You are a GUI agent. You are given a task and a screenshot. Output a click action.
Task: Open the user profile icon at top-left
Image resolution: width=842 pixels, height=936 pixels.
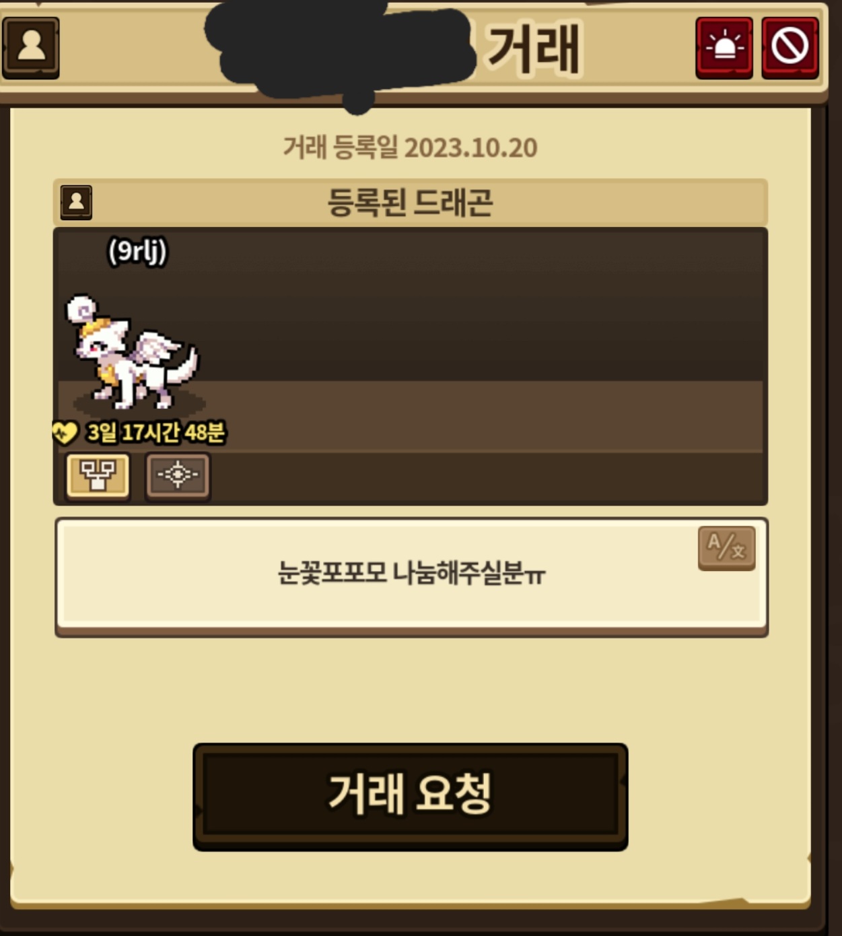31,48
